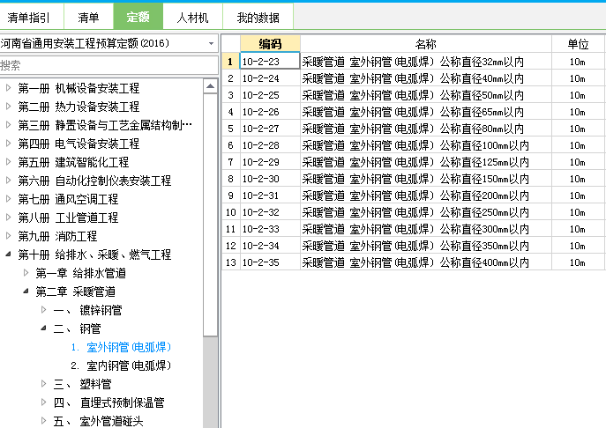Image resolution: width=606 pixels, height=428 pixels.
Task: Click name 公称直径125mm以内 row
Action: [426, 162]
